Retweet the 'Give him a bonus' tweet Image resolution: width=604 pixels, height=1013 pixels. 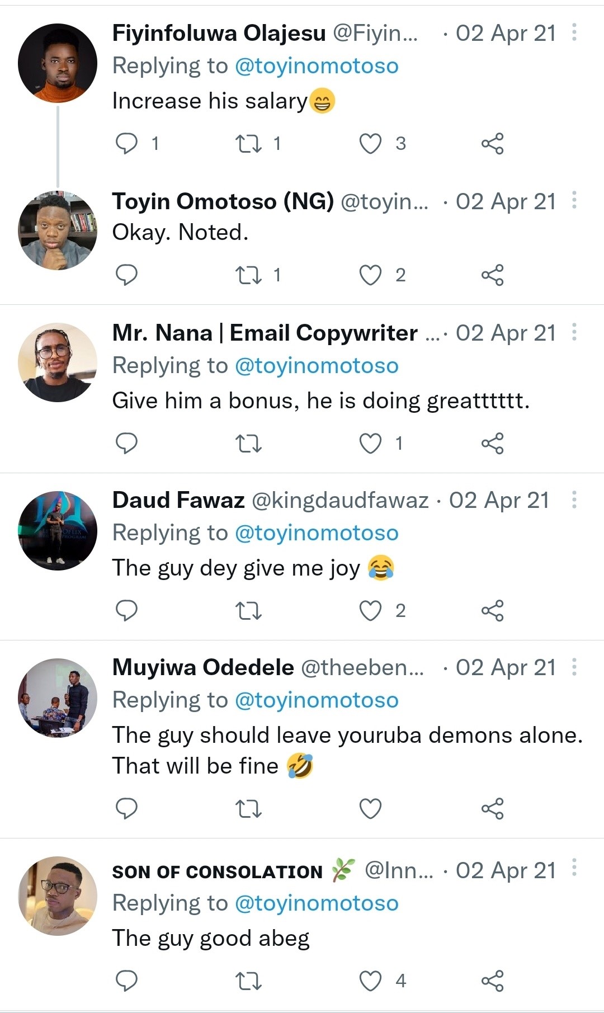pyautogui.click(x=248, y=443)
